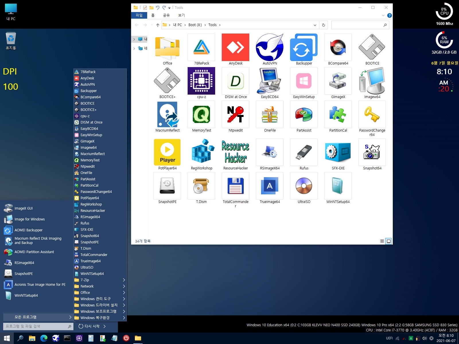Select GimageX icon in file view
This screenshot has width=459, height=344.
(x=338, y=81)
